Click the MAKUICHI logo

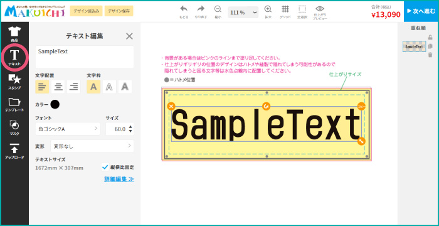pos(34,11)
